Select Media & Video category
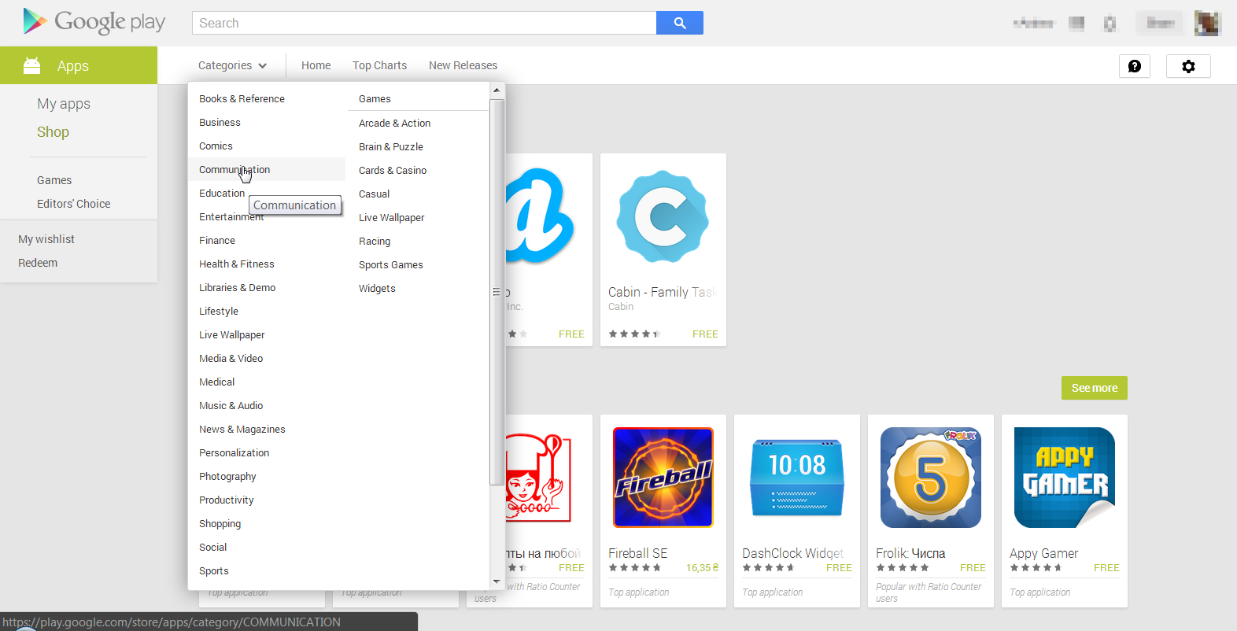The height and width of the screenshot is (631, 1237). click(x=231, y=358)
